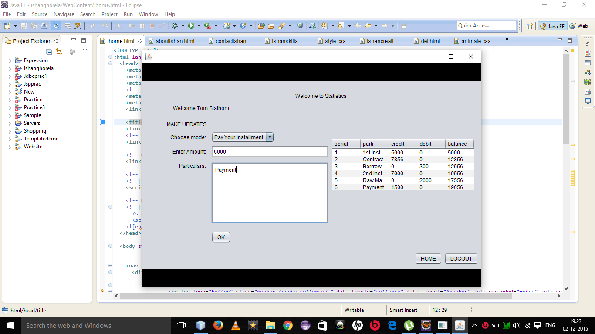Expand the Servers folder node
595x334 pixels.
(10, 124)
